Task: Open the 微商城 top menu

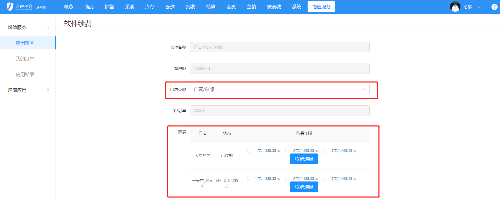Action: click(274, 7)
